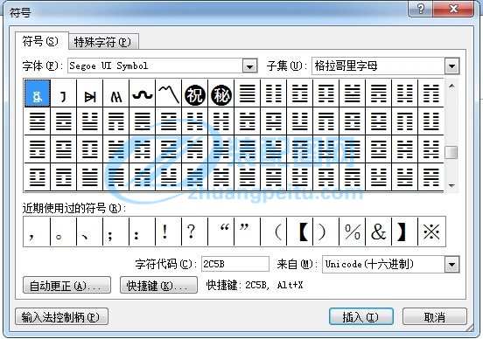Pick the part alternation mark 〽 symbol
483x339 pixels.
[169, 94]
